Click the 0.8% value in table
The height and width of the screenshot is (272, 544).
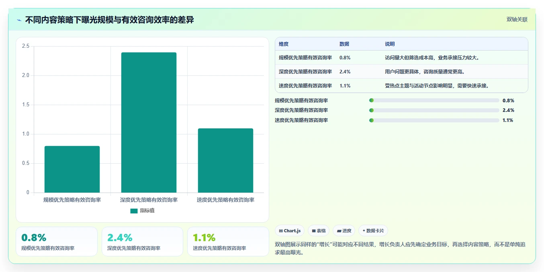click(x=345, y=58)
